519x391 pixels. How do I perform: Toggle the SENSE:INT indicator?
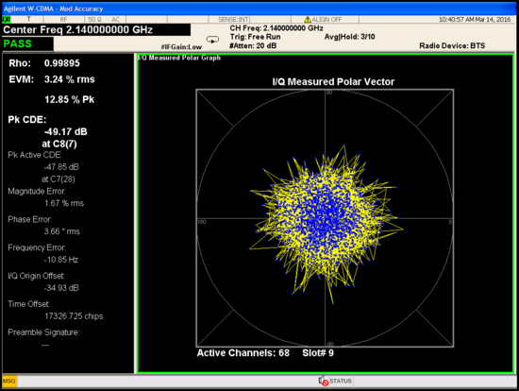(x=233, y=20)
